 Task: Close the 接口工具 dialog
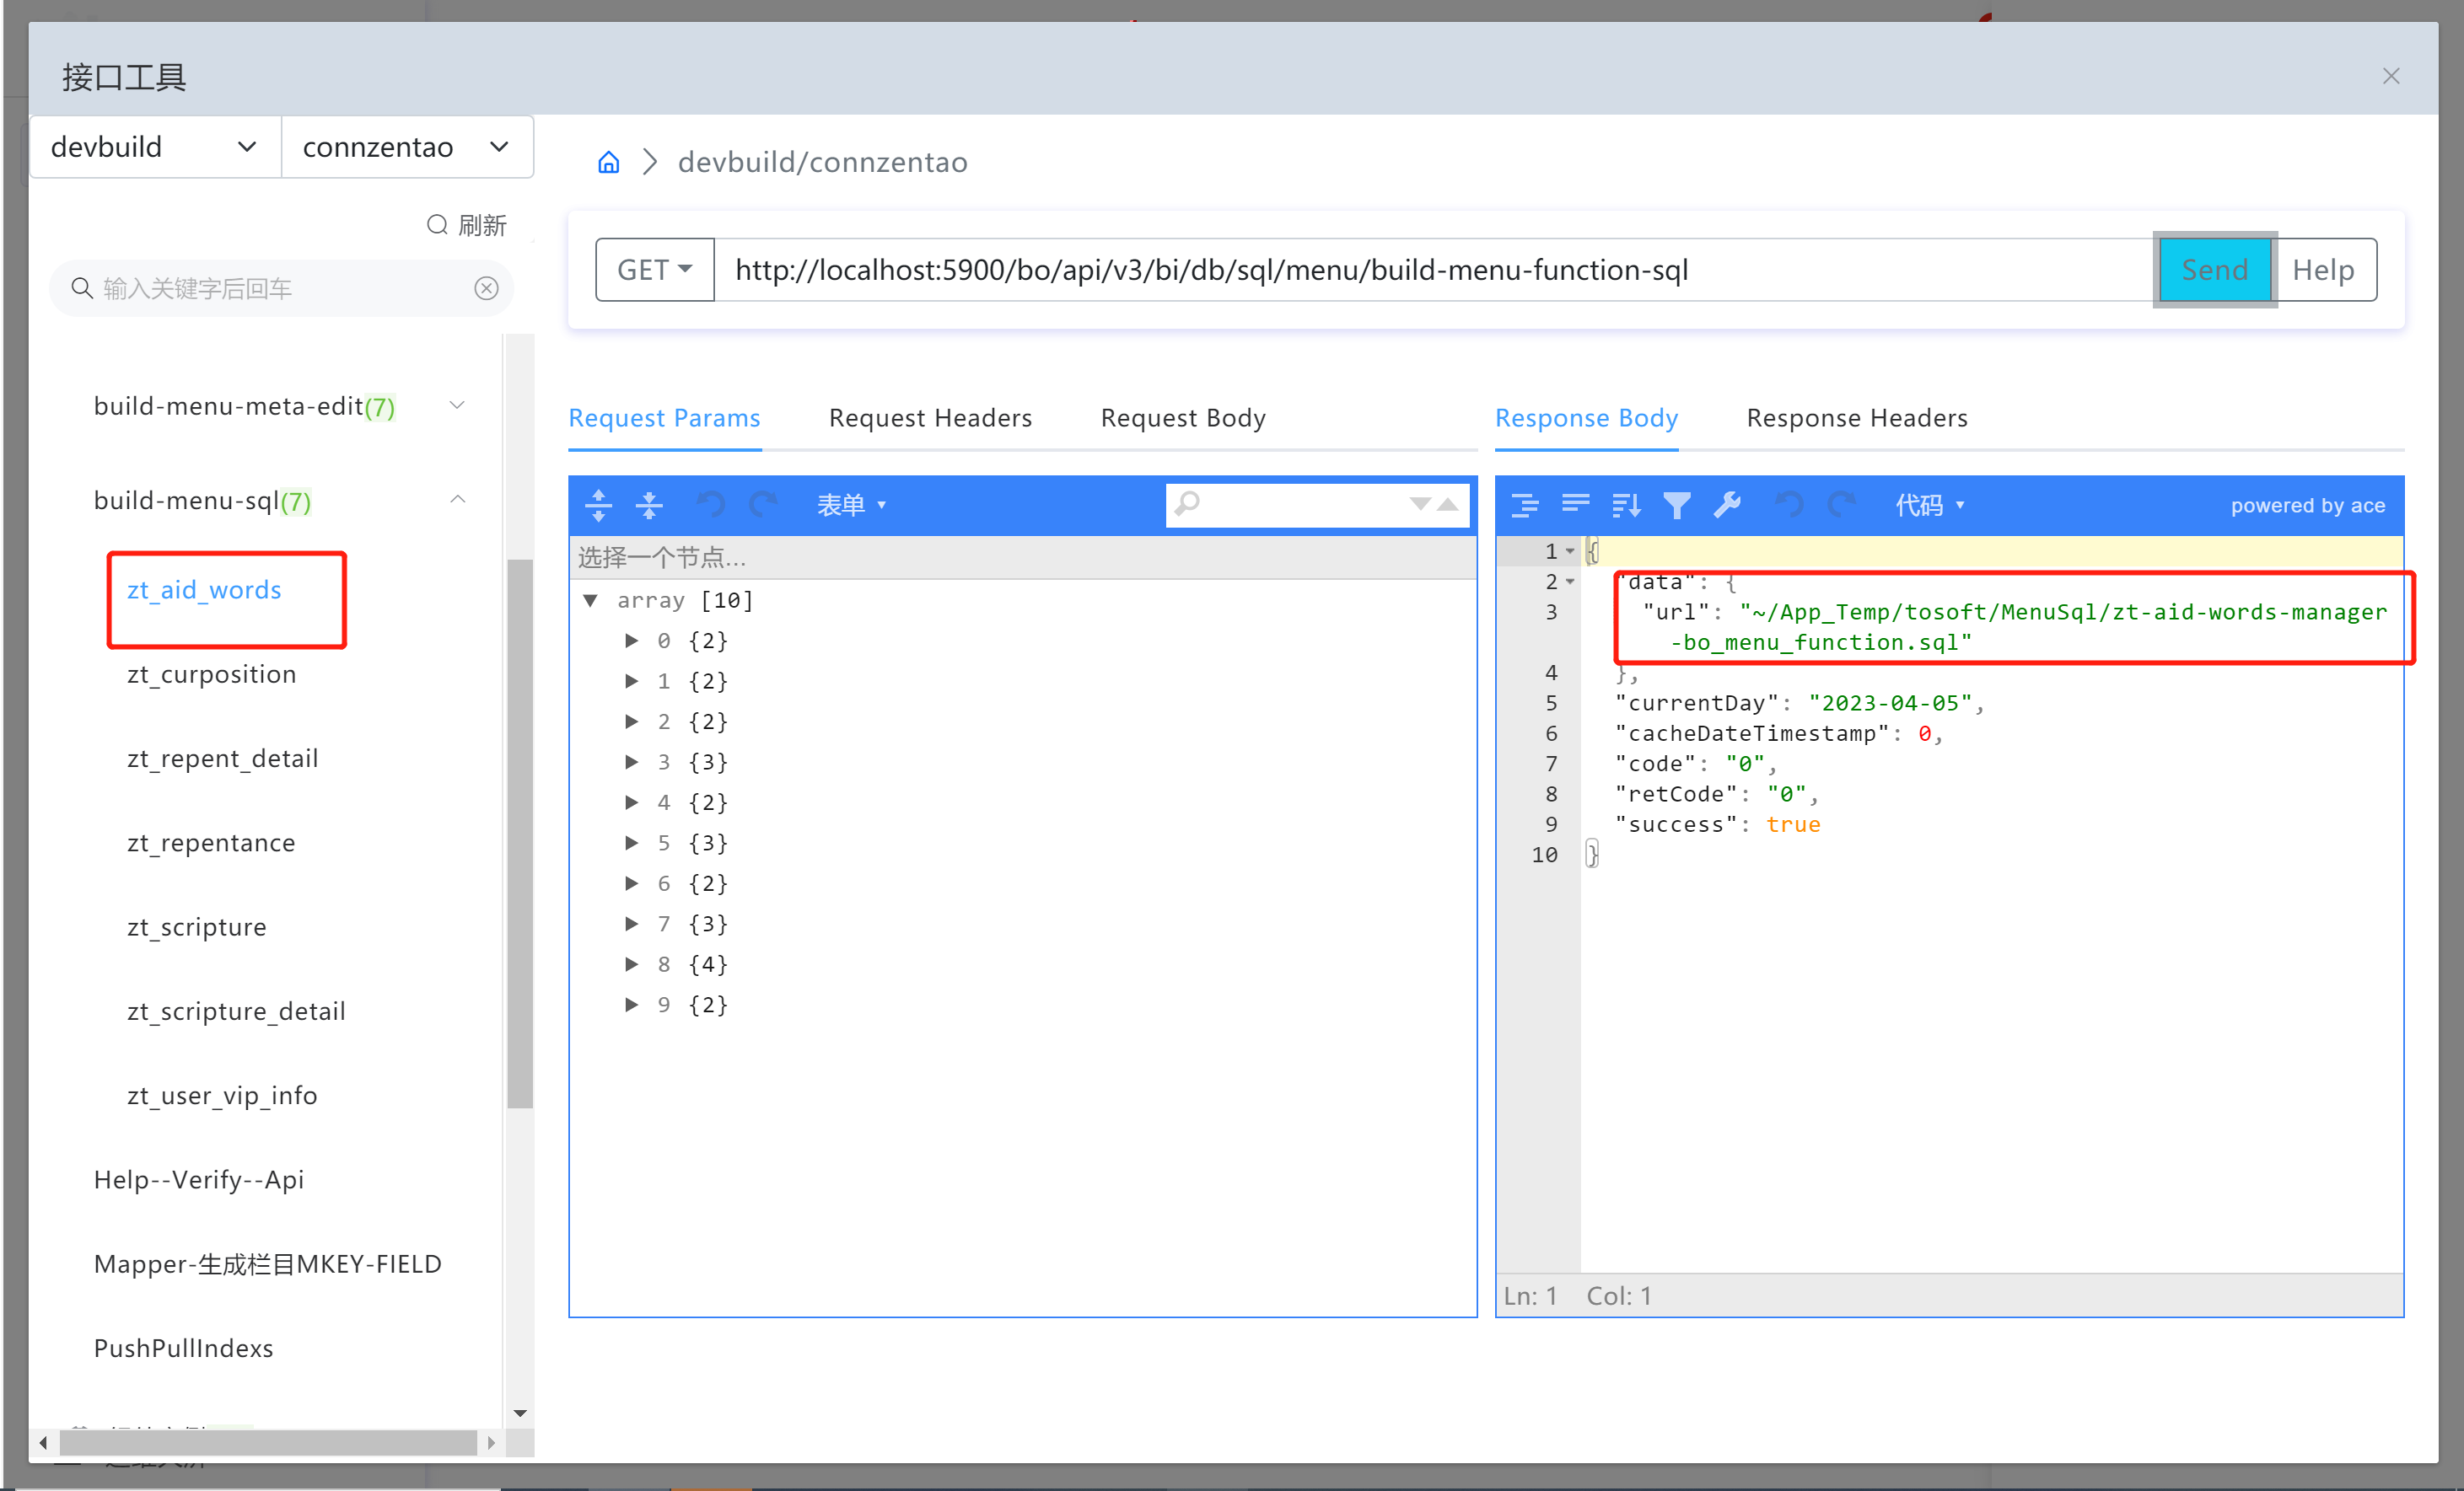pos(2391,76)
